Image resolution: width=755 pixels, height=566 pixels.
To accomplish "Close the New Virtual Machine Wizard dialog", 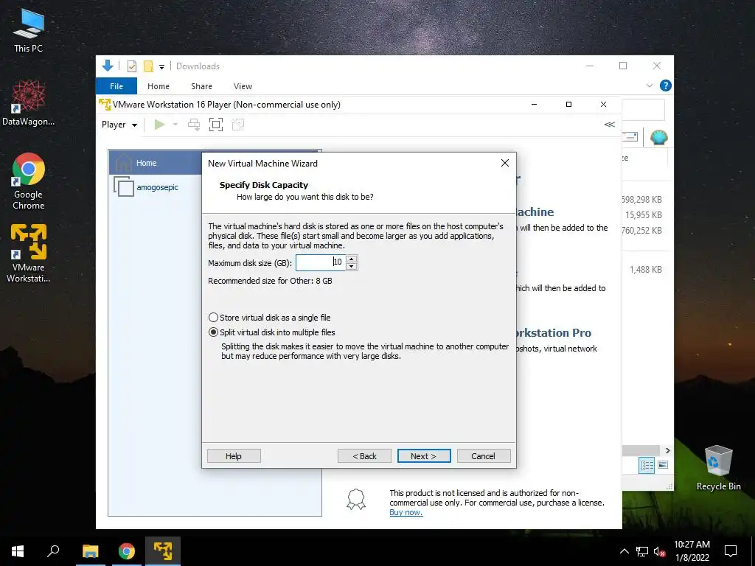I will pos(504,163).
